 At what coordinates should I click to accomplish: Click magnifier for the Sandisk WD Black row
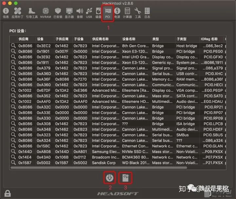coord(13,162)
